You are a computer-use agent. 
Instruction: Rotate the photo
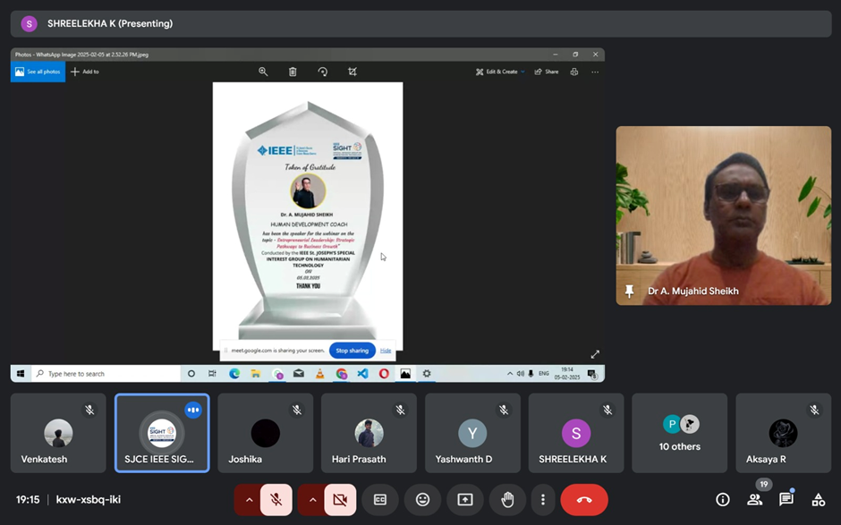322,72
